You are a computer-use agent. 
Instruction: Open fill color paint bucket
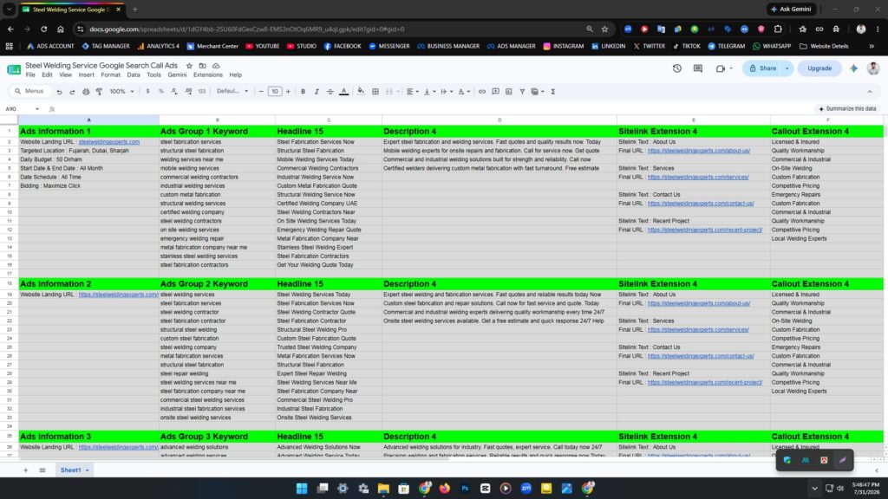(x=361, y=91)
